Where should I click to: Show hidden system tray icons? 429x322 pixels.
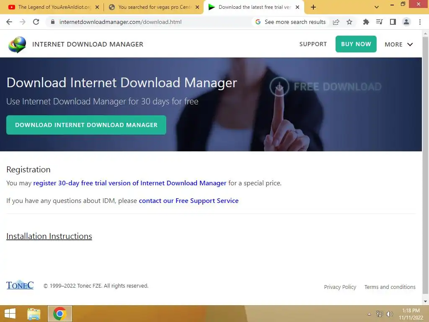click(x=369, y=314)
